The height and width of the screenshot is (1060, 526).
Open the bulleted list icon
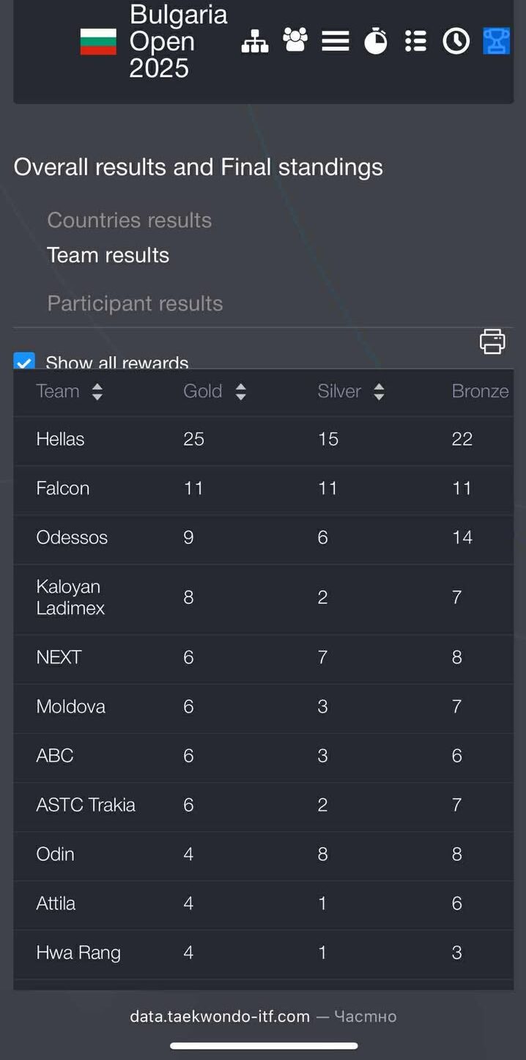[x=415, y=42]
